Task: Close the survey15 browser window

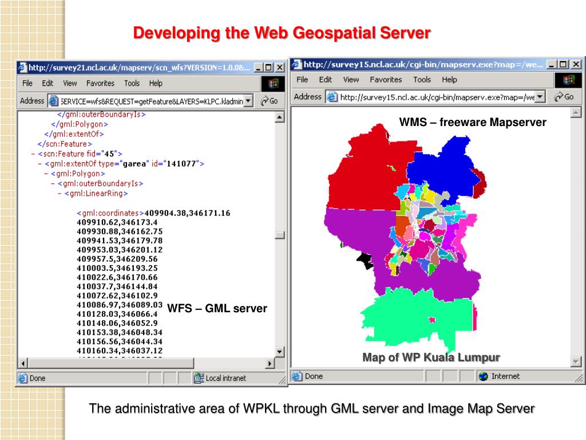Action: [576, 64]
